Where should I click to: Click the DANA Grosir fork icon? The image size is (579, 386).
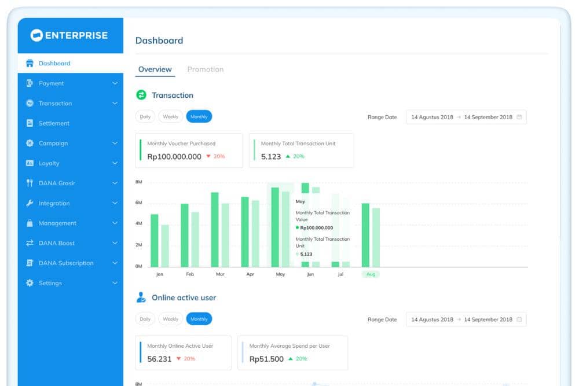(30, 183)
